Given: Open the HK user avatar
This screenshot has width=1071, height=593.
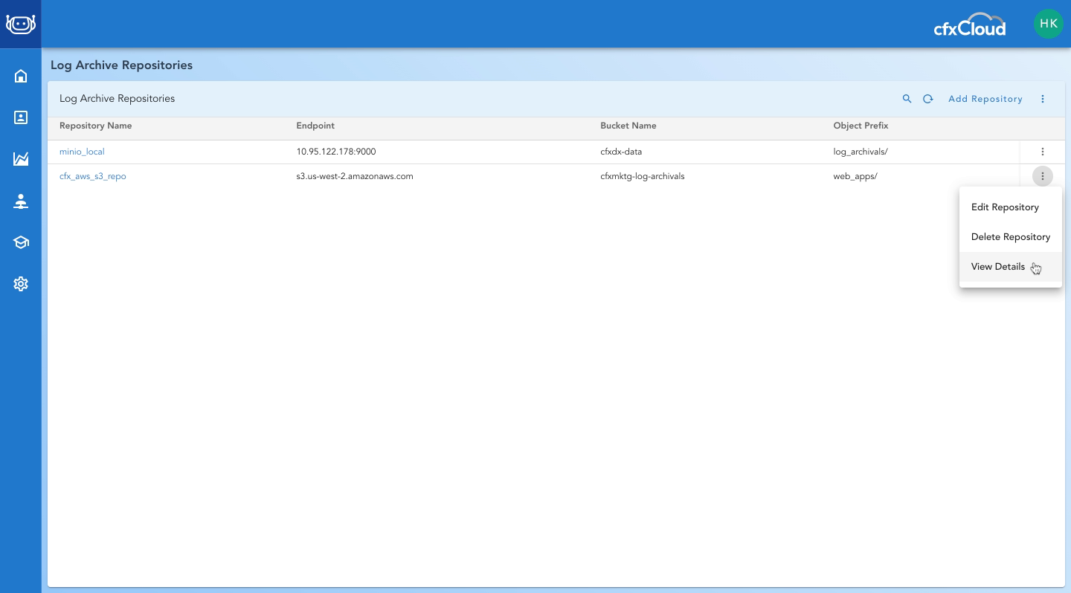Looking at the screenshot, I should pyautogui.click(x=1049, y=24).
